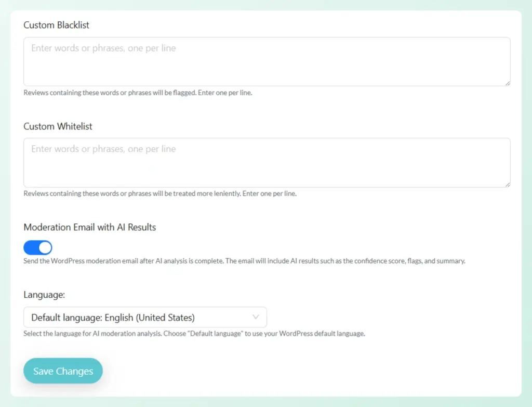Viewport: 532px width, 407px height.
Task: Click the Custom Whitelist section heading
Action: point(58,126)
